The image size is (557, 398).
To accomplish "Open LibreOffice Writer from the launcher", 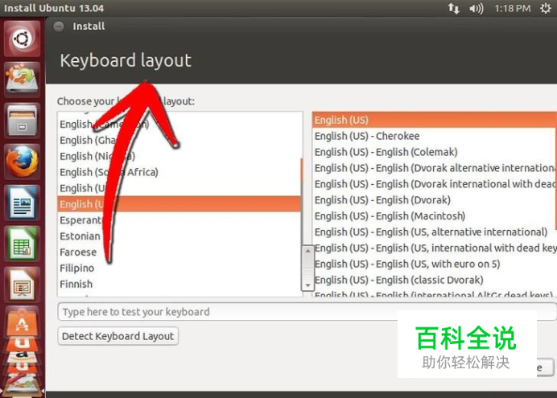I will click(x=22, y=203).
